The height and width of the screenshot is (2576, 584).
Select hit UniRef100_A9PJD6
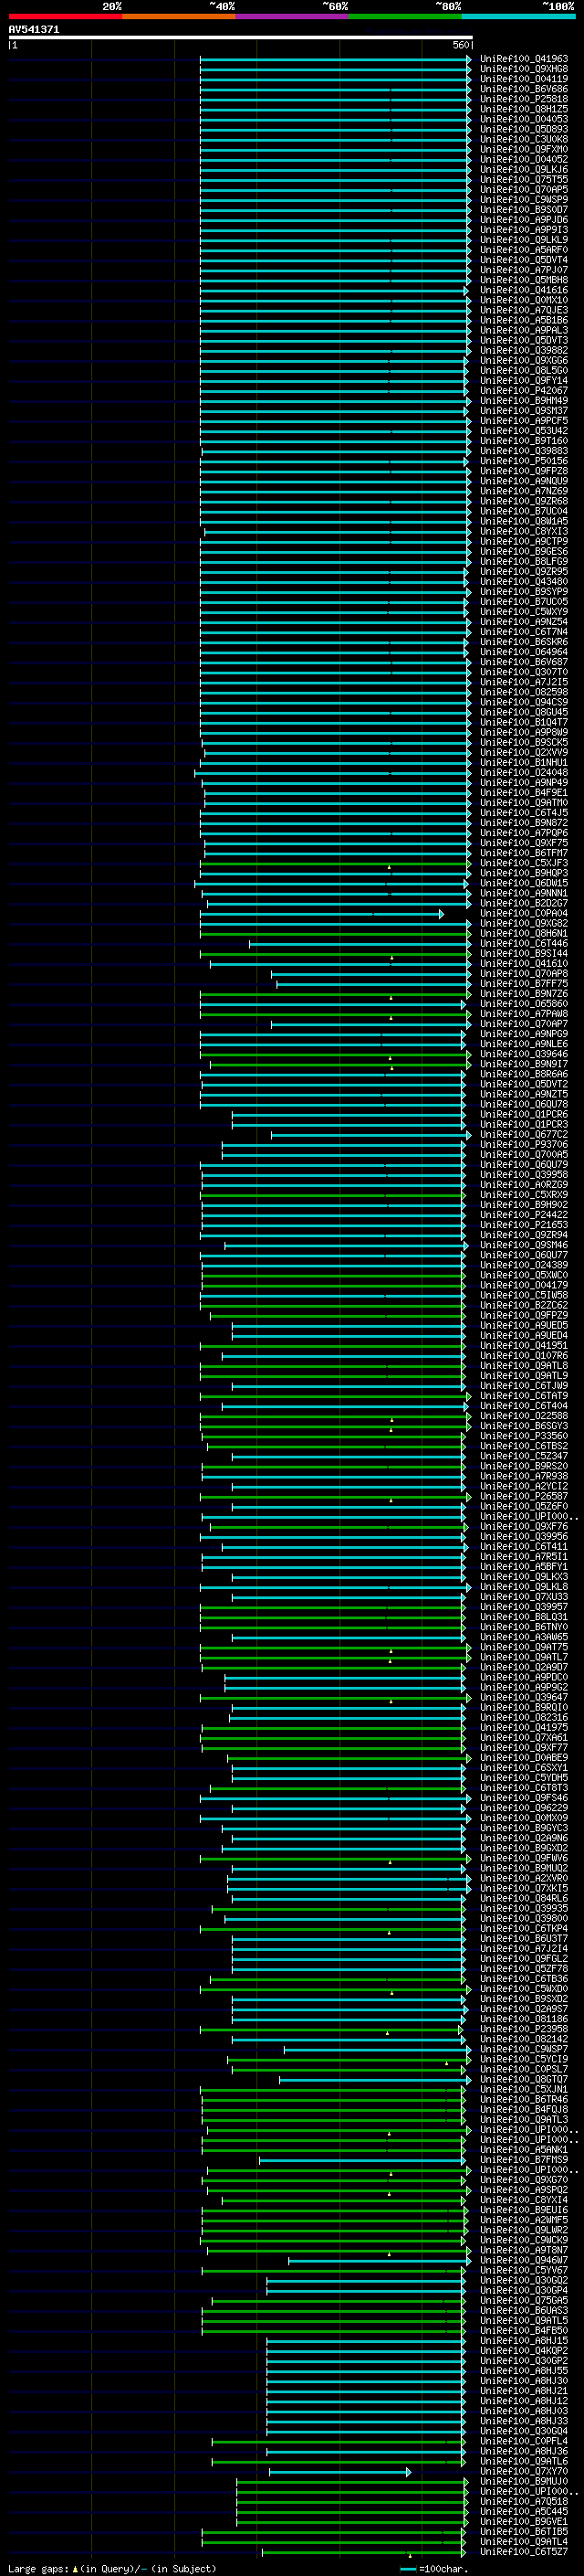(524, 220)
